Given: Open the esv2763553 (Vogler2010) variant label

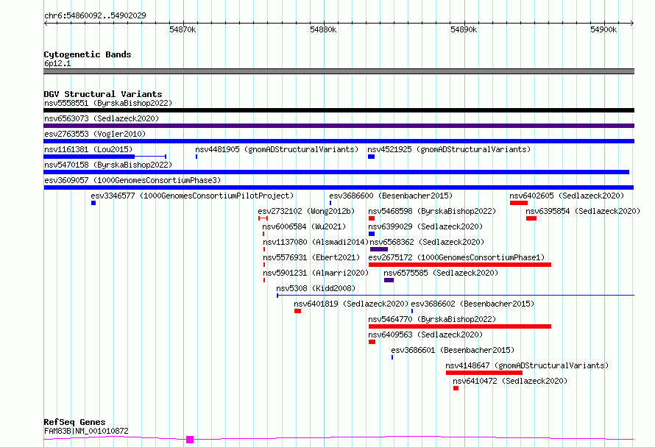Looking at the screenshot, I should click(x=95, y=134).
